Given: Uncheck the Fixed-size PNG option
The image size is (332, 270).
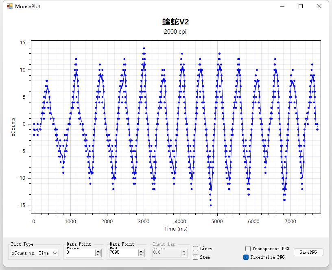Looking at the screenshot, I should pyautogui.click(x=246, y=257).
